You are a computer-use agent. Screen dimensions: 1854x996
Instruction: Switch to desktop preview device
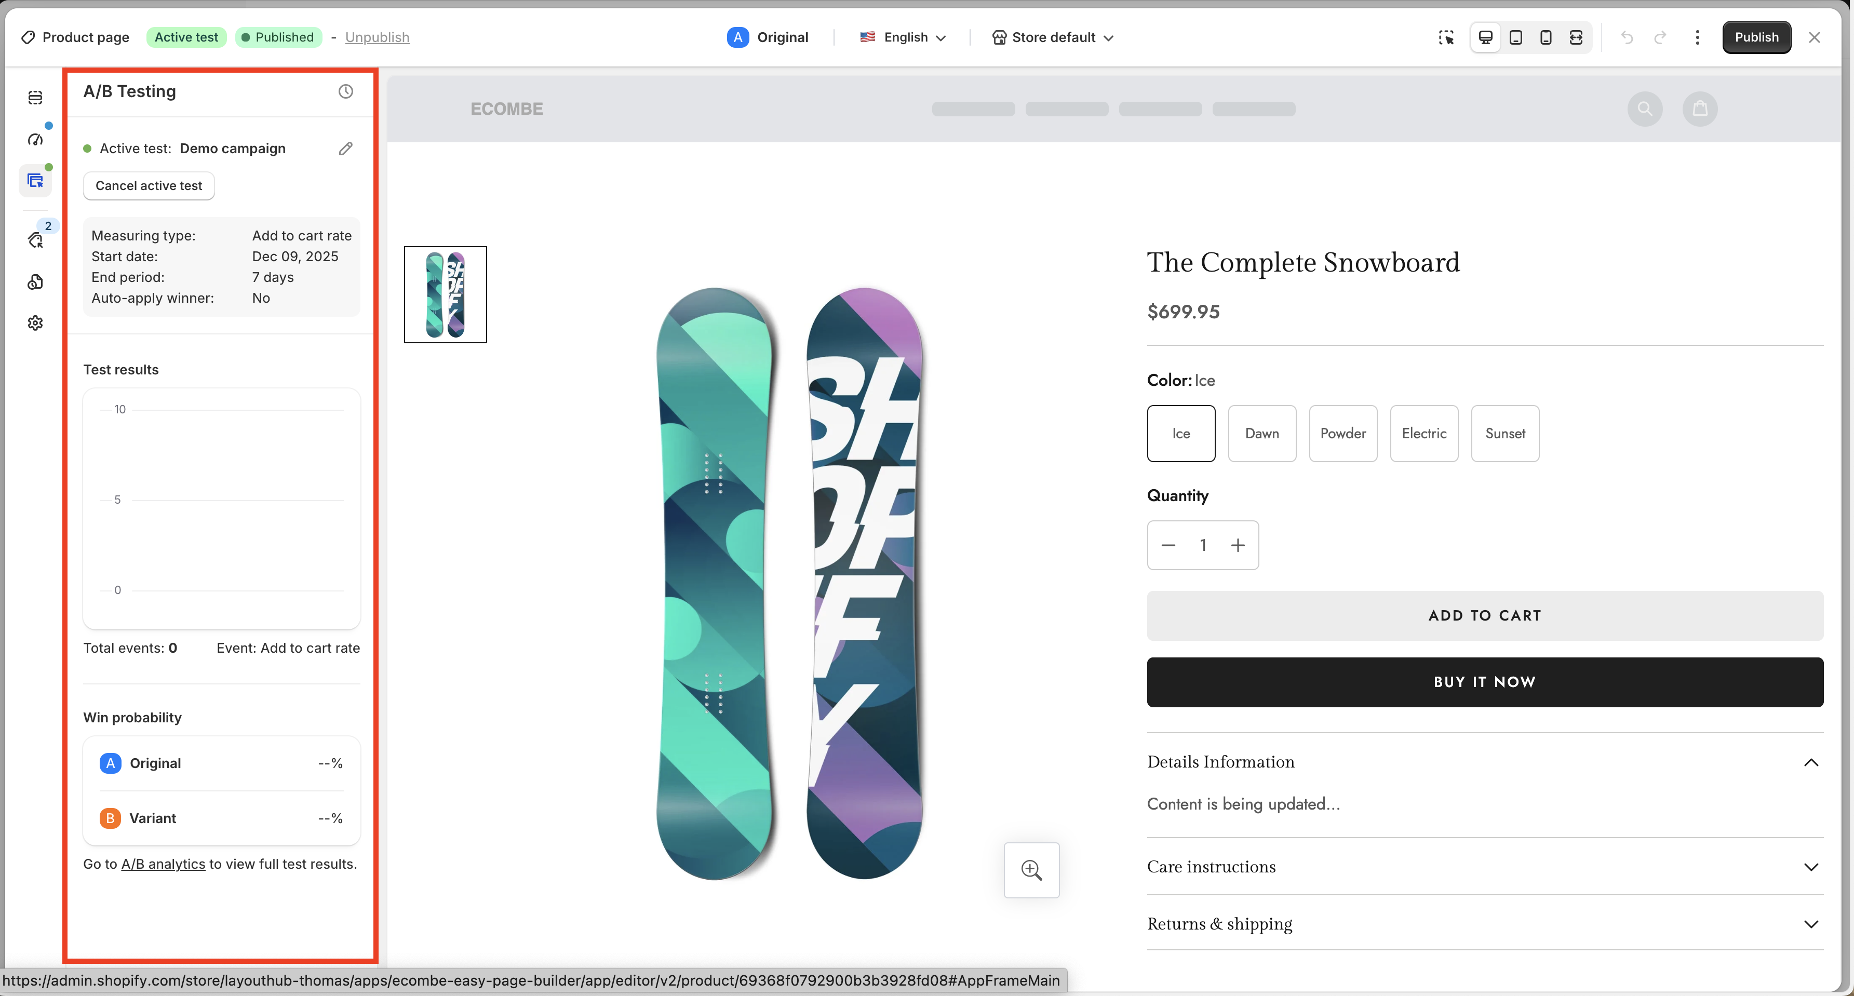1485,37
